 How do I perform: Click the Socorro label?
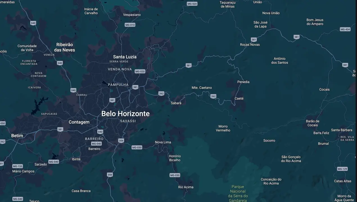pos(269,141)
